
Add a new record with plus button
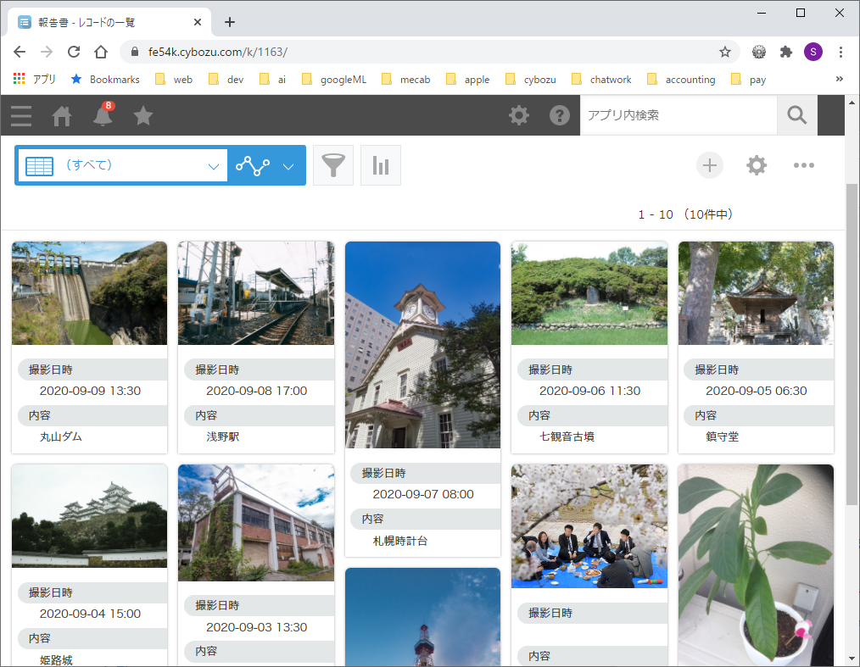tap(709, 165)
